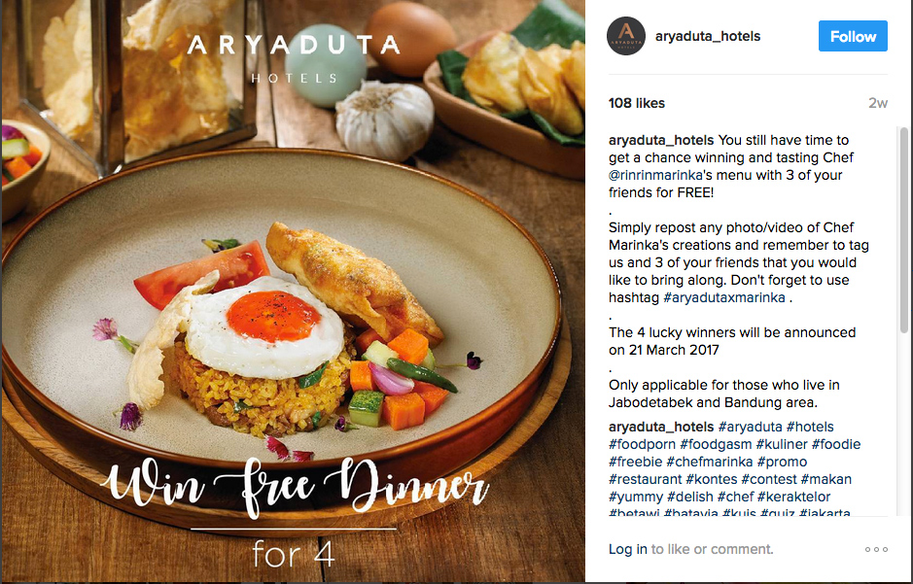Open the #chefmarinka hashtag
Image resolution: width=913 pixels, height=584 pixels.
tap(709, 462)
